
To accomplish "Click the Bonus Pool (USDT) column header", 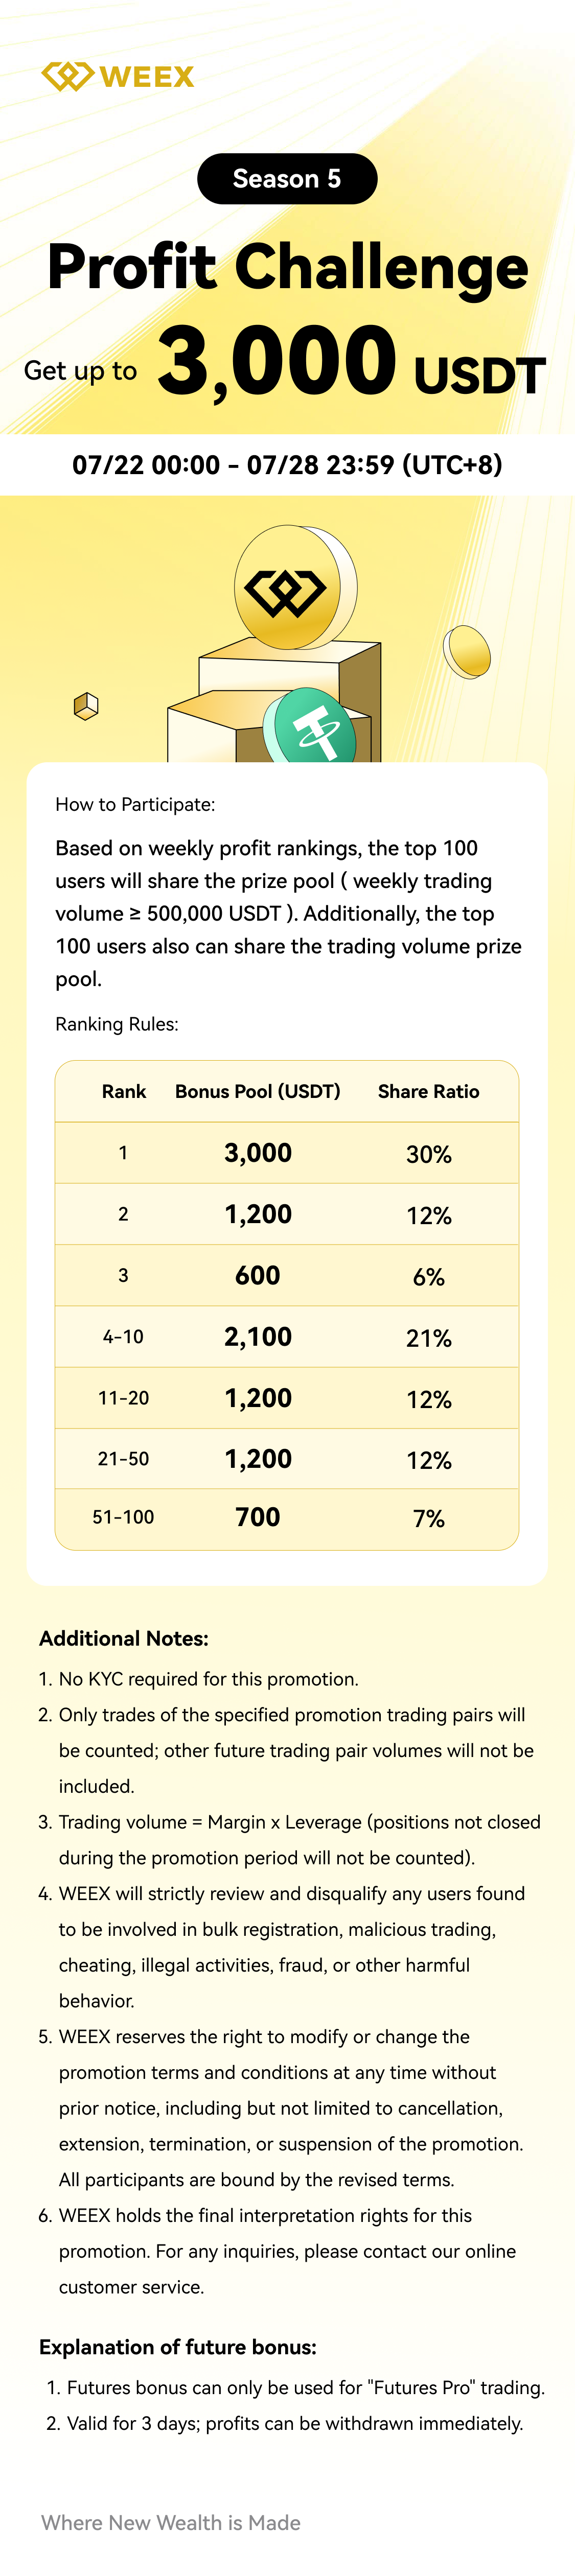I will (258, 1091).
